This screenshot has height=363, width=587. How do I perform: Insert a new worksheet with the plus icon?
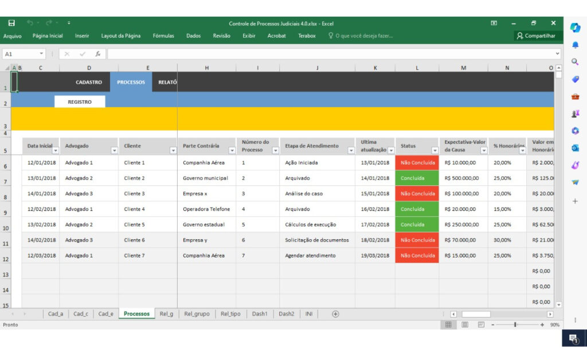point(334,314)
